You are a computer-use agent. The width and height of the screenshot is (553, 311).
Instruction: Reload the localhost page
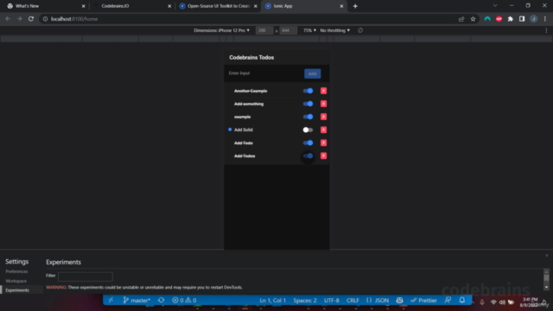tap(31, 19)
